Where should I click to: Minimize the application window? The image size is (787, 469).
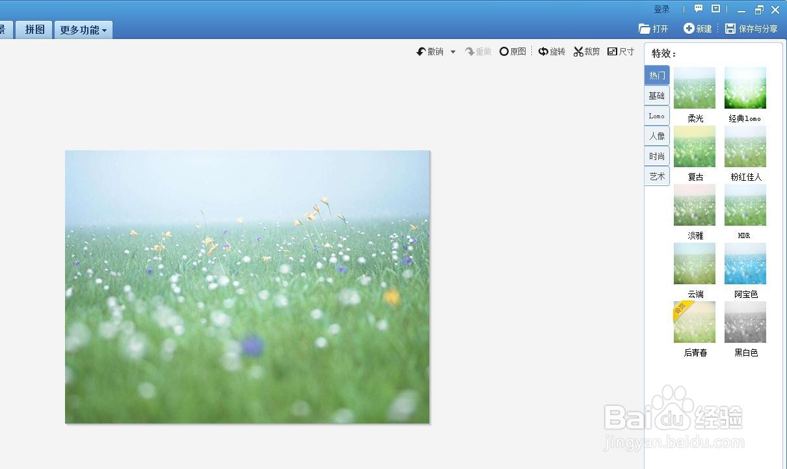741,10
